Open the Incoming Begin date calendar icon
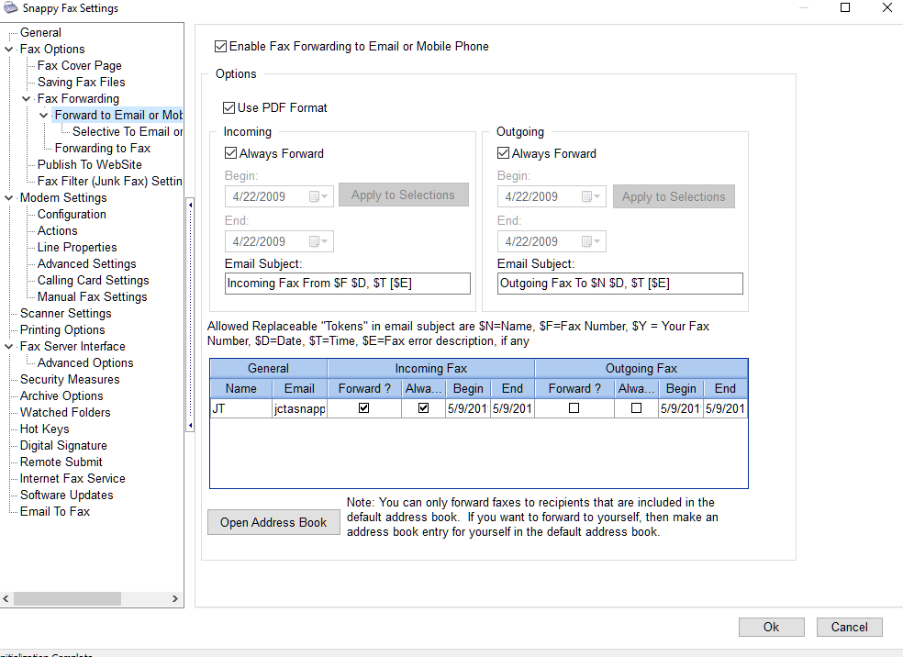The width and height of the screenshot is (903, 657). click(315, 196)
